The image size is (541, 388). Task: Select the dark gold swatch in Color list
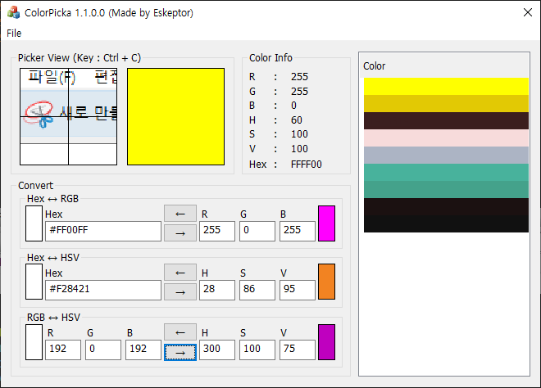pyautogui.click(x=446, y=103)
